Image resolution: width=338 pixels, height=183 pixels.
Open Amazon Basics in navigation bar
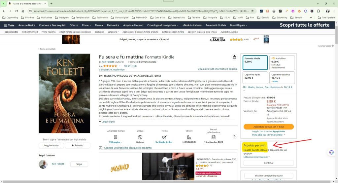pyautogui.click(x=26, y=25)
